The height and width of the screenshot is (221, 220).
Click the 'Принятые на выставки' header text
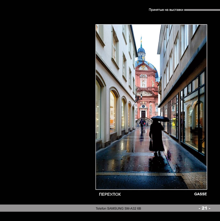166,10
